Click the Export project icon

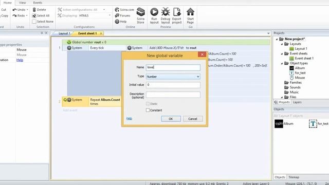pyautogui.click(x=177, y=12)
